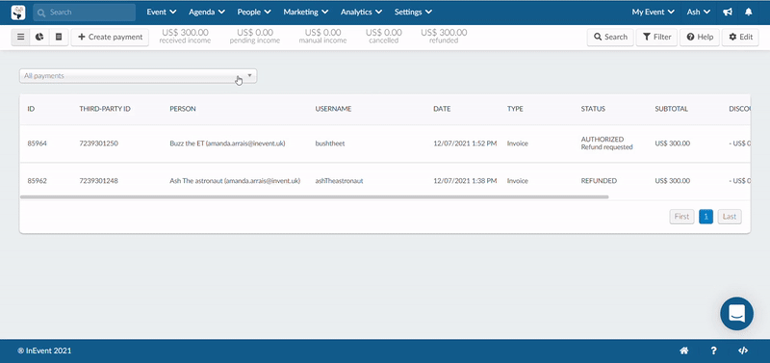This screenshot has width=770, height=363.
Task: Click Invoice type for Buzz row
Action: [518, 143]
